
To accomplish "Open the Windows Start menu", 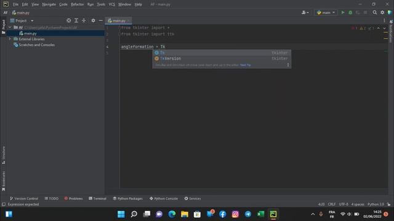I will point(121,214).
